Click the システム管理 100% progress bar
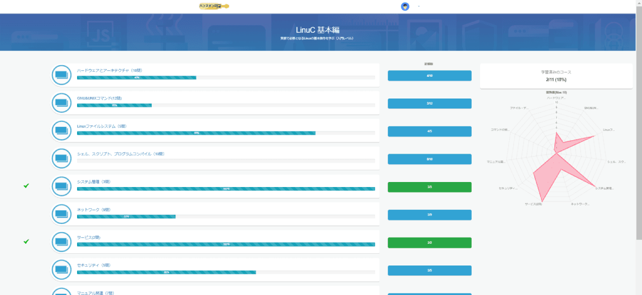The height and width of the screenshot is (295, 642). pos(226,189)
